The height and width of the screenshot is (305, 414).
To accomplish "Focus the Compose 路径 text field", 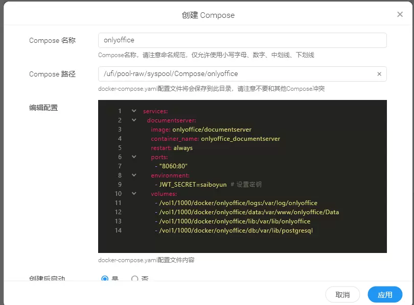I will [x=235, y=74].
